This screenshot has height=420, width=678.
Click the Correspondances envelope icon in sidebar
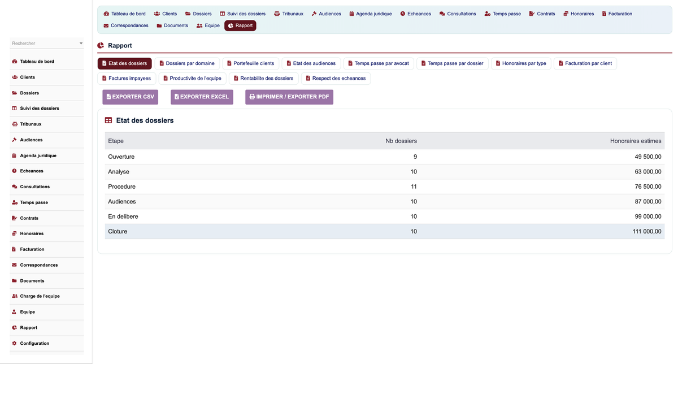tap(14, 265)
